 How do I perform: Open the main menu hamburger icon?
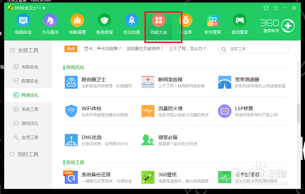point(276,8)
